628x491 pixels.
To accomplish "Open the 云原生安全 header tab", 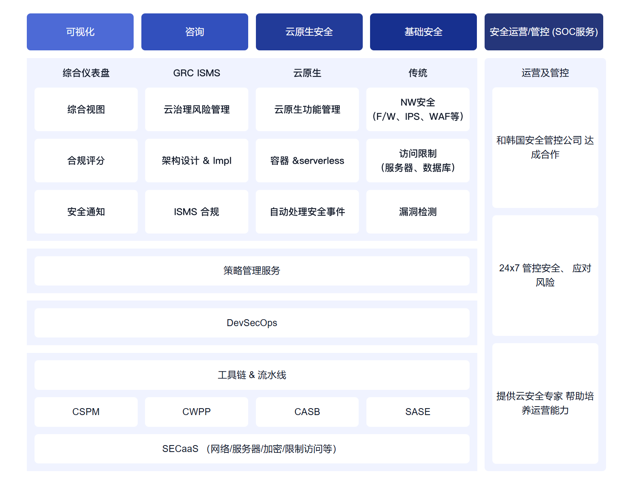I will pyautogui.click(x=309, y=32).
